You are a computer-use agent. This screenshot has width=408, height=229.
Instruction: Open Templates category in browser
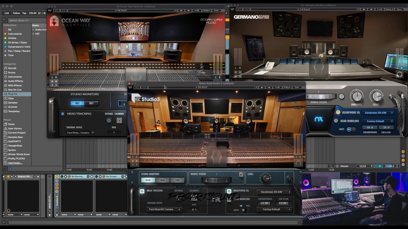(x=14, y=111)
